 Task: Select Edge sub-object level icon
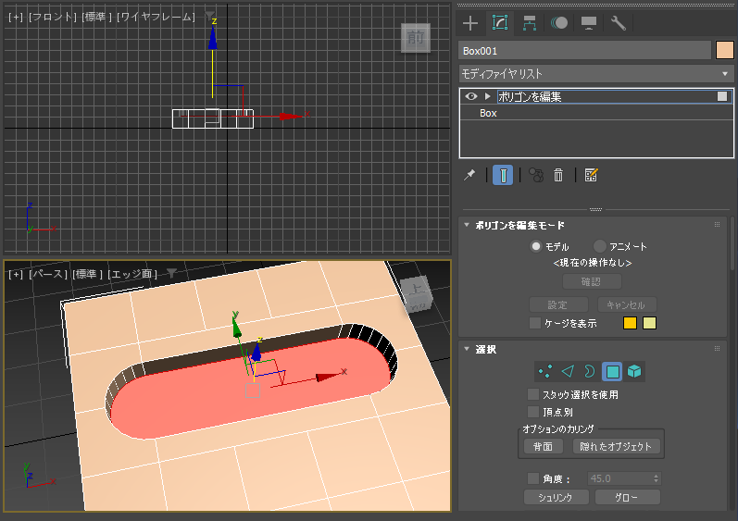568,371
